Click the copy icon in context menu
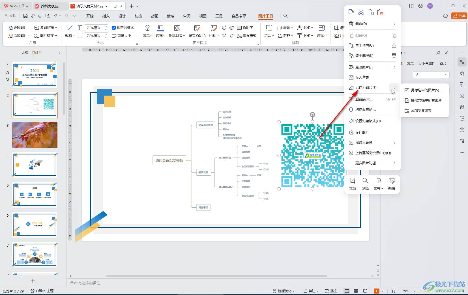This screenshot has height=295, width=468. point(351,12)
